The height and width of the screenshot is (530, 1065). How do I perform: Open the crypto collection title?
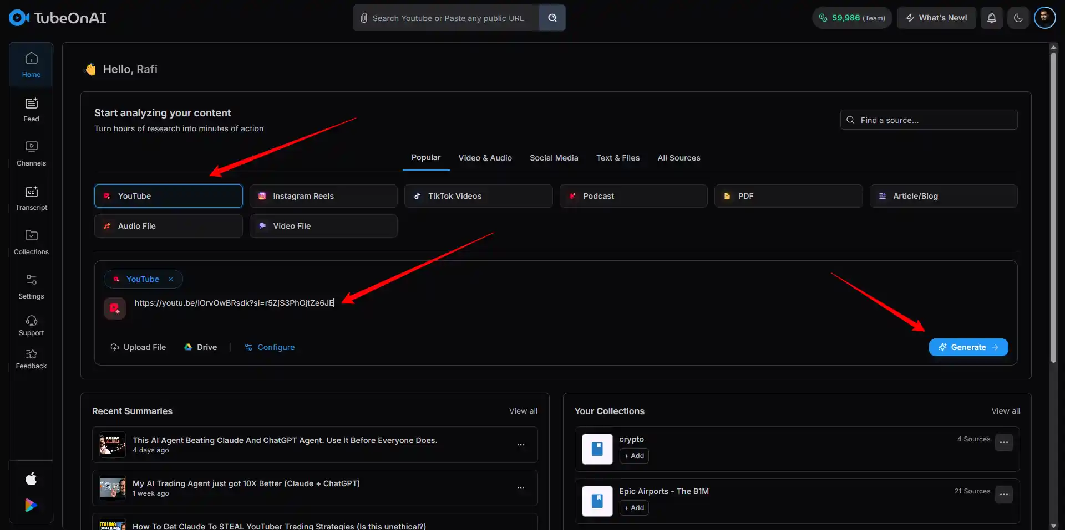pyautogui.click(x=631, y=439)
